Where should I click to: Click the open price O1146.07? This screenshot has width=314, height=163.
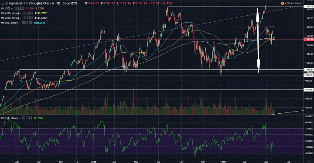tap(92, 3)
